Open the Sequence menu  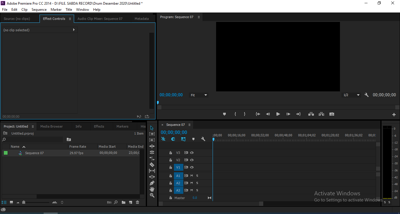(39, 10)
